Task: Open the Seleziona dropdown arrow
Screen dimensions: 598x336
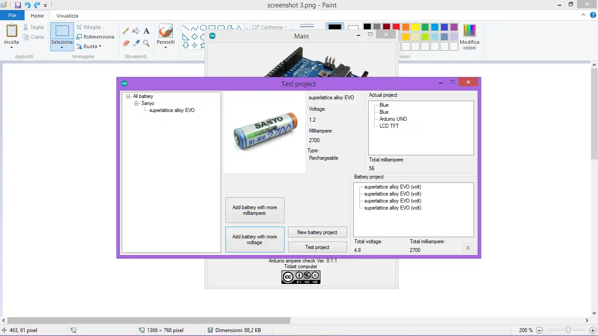Action: click(62, 47)
